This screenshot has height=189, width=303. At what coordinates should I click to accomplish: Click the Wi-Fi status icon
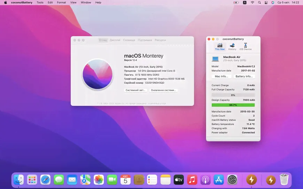click(x=252, y=2)
